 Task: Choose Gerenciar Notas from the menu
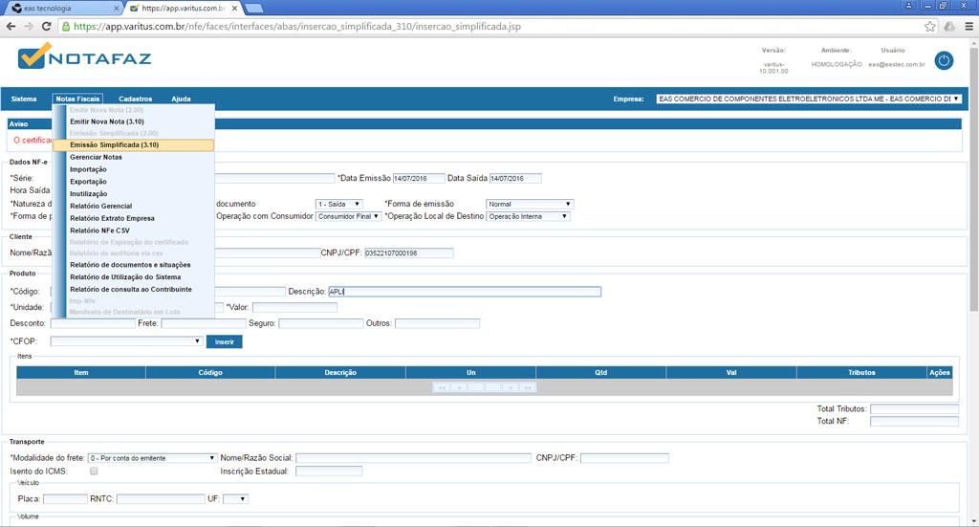(x=96, y=157)
